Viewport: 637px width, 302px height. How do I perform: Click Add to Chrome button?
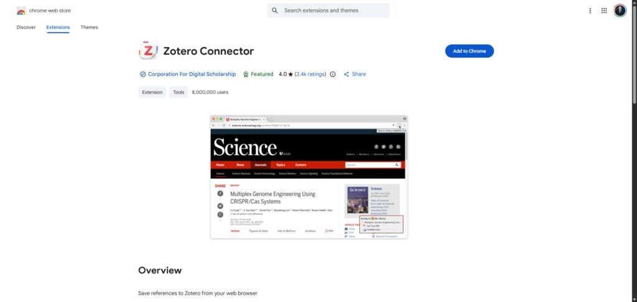click(x=470, y=51)
